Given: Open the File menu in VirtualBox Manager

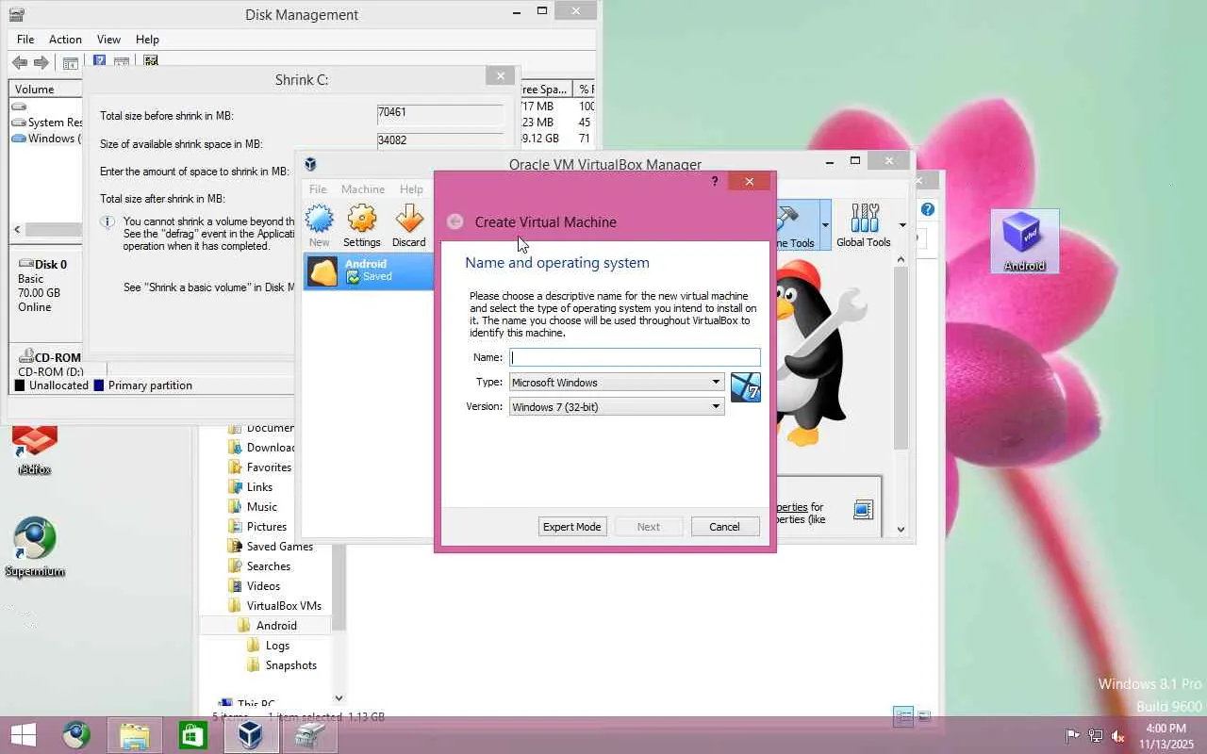Looking at the screenshot, I should pyautogui.click(x=318, y=189).
